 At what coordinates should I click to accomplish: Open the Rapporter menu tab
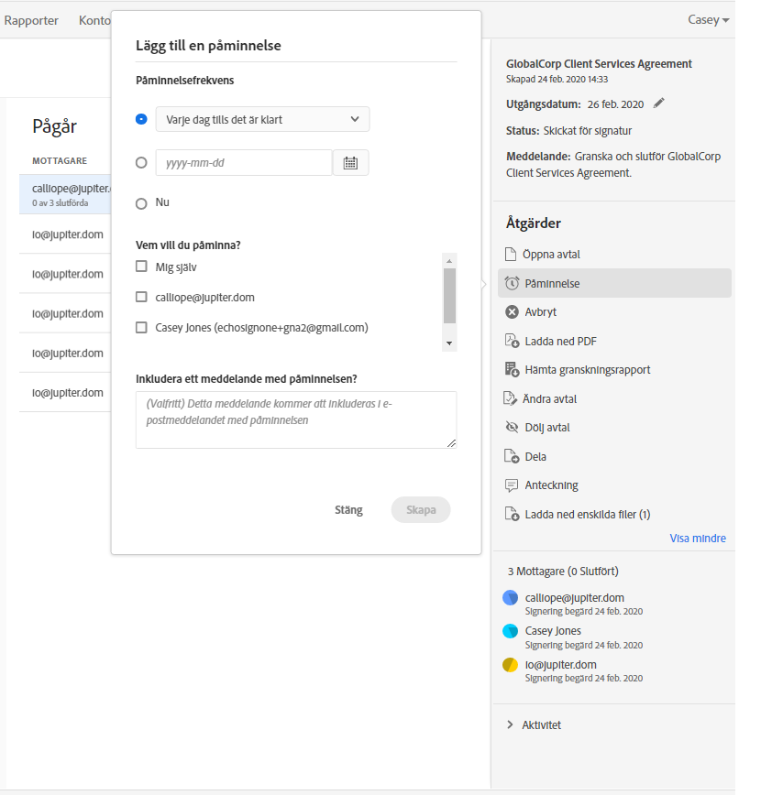[x=31, y=20]
